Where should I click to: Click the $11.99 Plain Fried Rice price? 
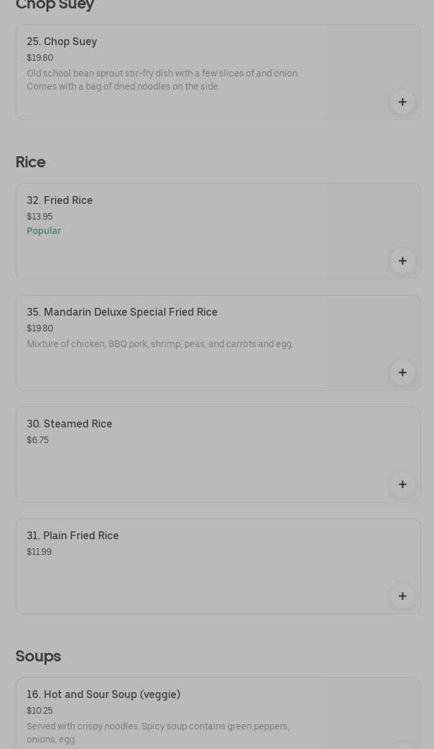tap(39, 552)
